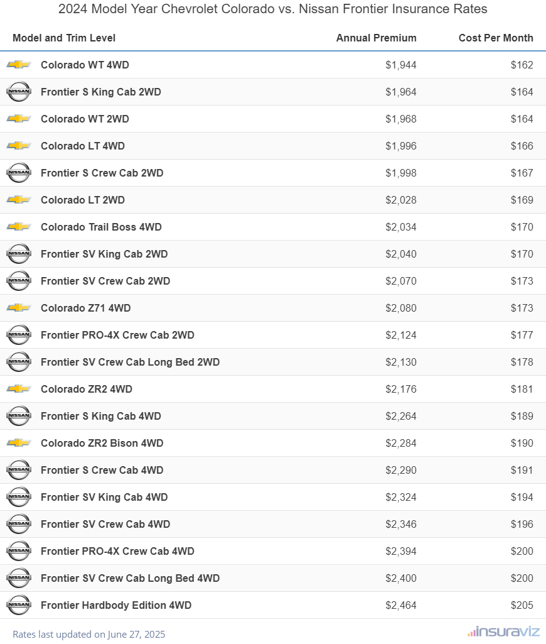This screenshot has width=546, height=644.
Task: Click 'Rates last updated on June 27, 2025' text
Action: point(89,634)
